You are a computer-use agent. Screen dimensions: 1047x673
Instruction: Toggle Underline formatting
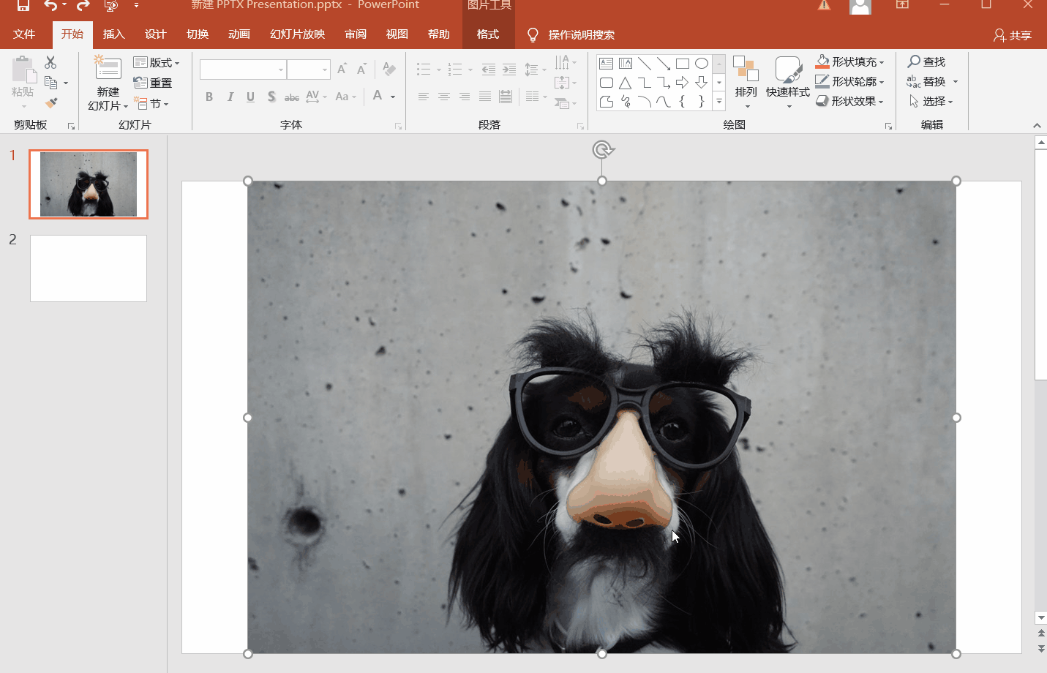250,97
